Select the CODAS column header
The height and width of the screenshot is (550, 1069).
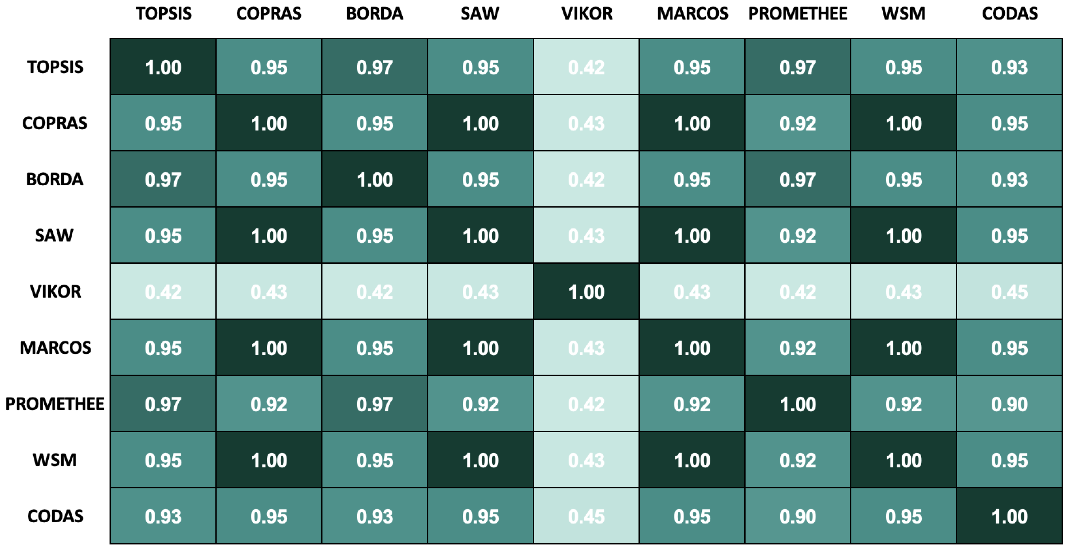click(x=1010, y=14)
